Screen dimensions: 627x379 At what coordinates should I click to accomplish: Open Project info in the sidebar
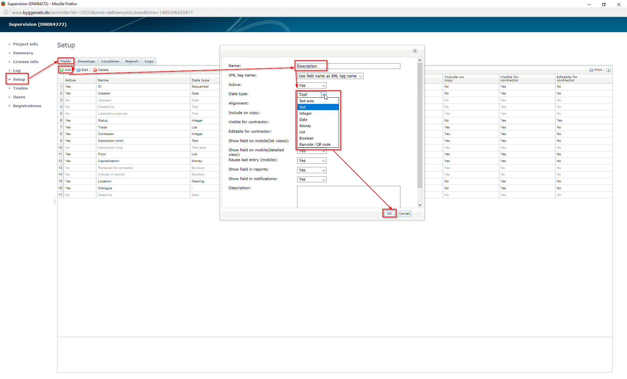tap(25, 44)
